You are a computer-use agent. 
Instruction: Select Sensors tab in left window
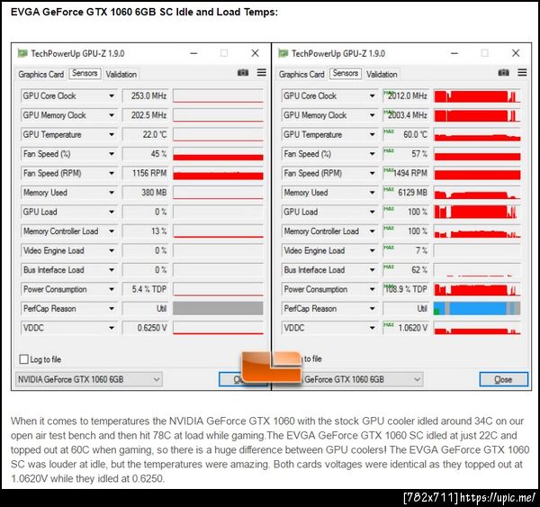[85, 74]
